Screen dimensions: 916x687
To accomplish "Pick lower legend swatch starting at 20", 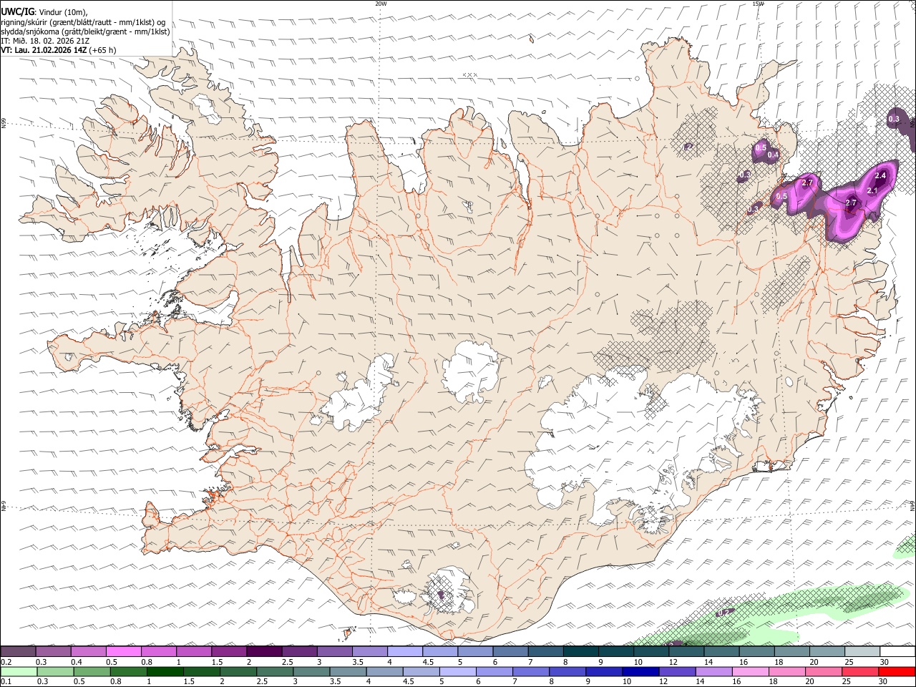I will point(824,671).
